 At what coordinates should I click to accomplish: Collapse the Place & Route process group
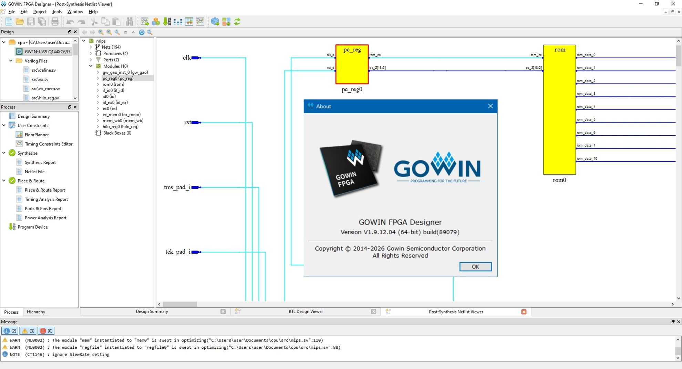[4, 180]
